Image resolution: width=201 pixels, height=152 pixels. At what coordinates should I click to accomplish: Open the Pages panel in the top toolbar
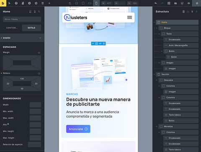point(23,3)
